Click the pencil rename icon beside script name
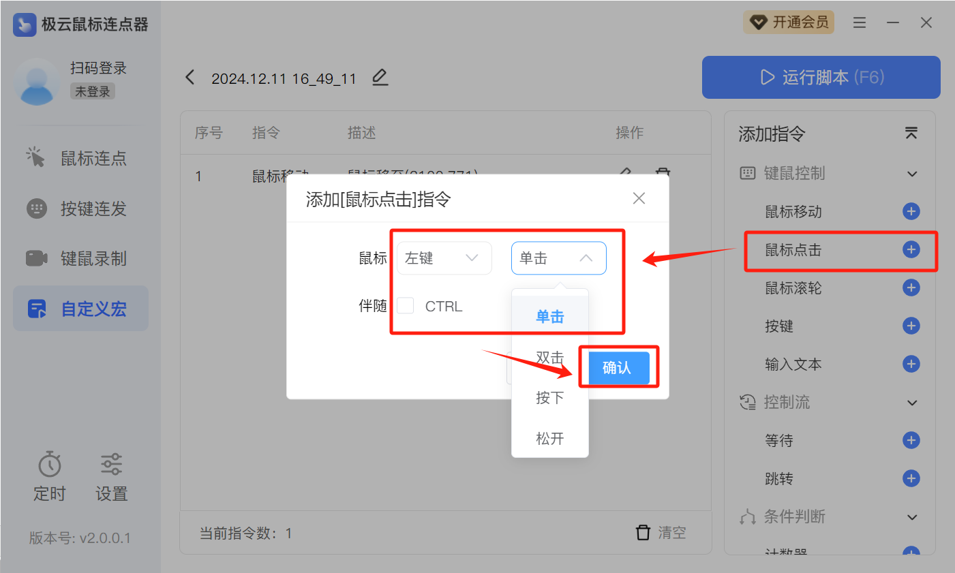955x573 pixels. click(x=380, y=78)
